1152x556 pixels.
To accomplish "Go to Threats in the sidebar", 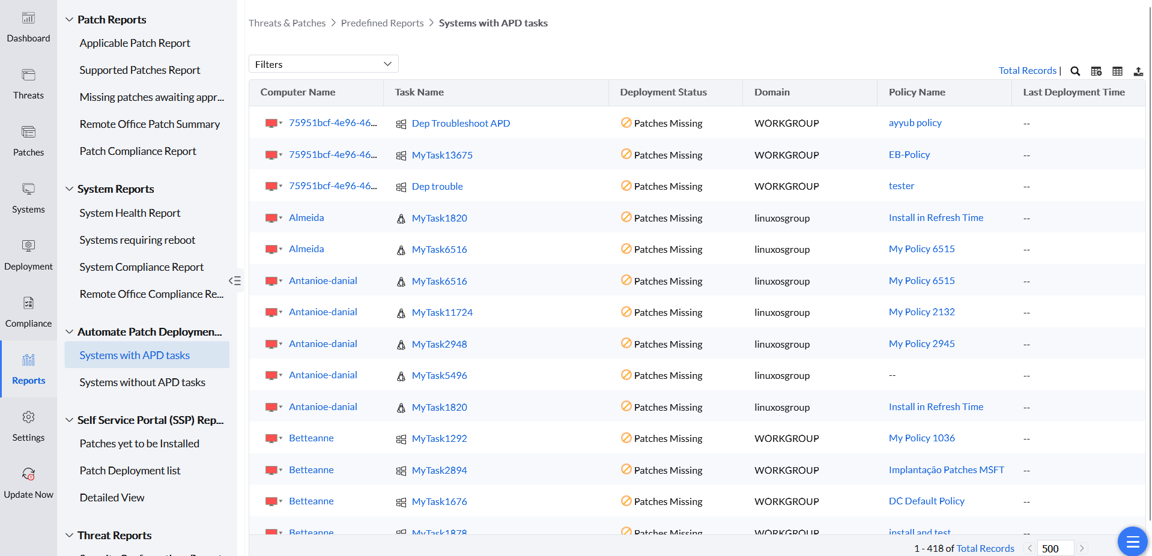I will [28, 84].
